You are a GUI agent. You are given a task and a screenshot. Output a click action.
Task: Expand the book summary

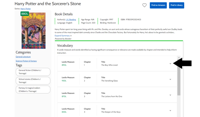(63, 36)
